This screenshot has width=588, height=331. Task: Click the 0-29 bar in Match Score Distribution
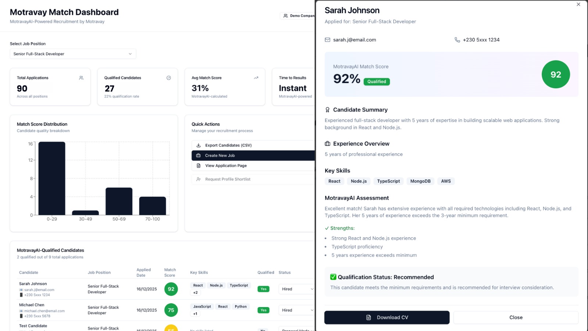pyautogui.click(x=52, y=178)
